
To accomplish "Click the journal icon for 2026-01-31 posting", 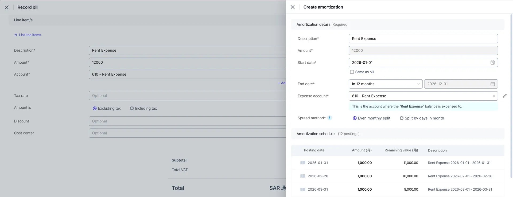I will pos(303,163).
